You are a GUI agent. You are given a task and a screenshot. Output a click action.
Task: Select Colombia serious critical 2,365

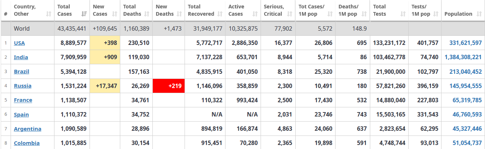pyautogui.click(x=285, y=143)
